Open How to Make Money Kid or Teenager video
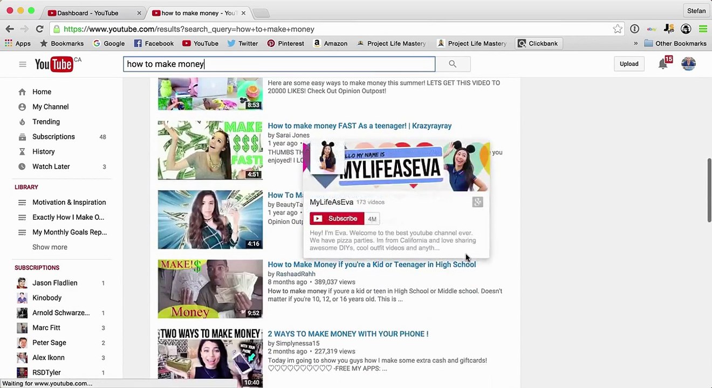The height and width of the screenshot is (388, 712). pyautogui.click(x=372, y=265)
